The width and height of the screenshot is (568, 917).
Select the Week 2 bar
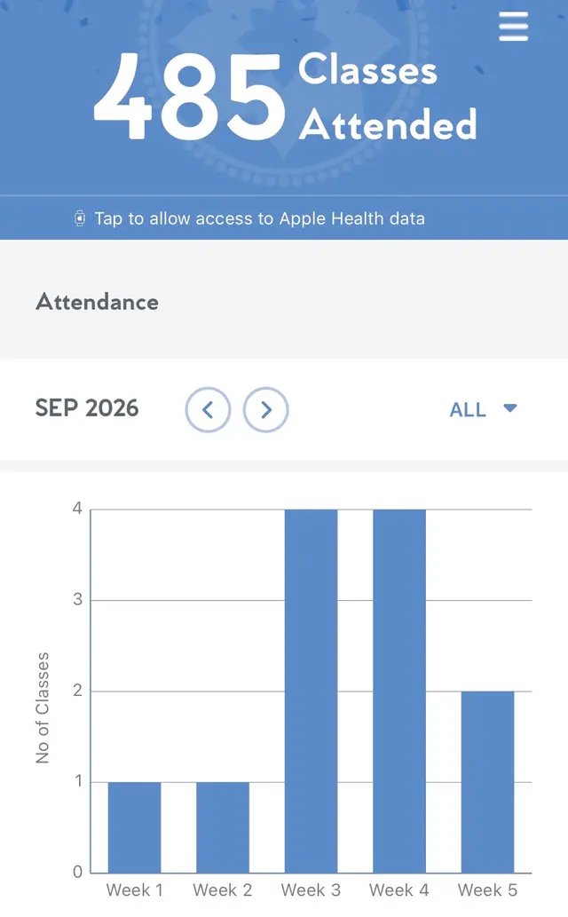point(223,827)
